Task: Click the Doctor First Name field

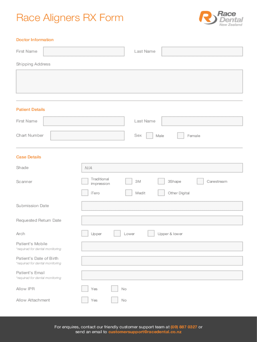Action: click(84, 51)
